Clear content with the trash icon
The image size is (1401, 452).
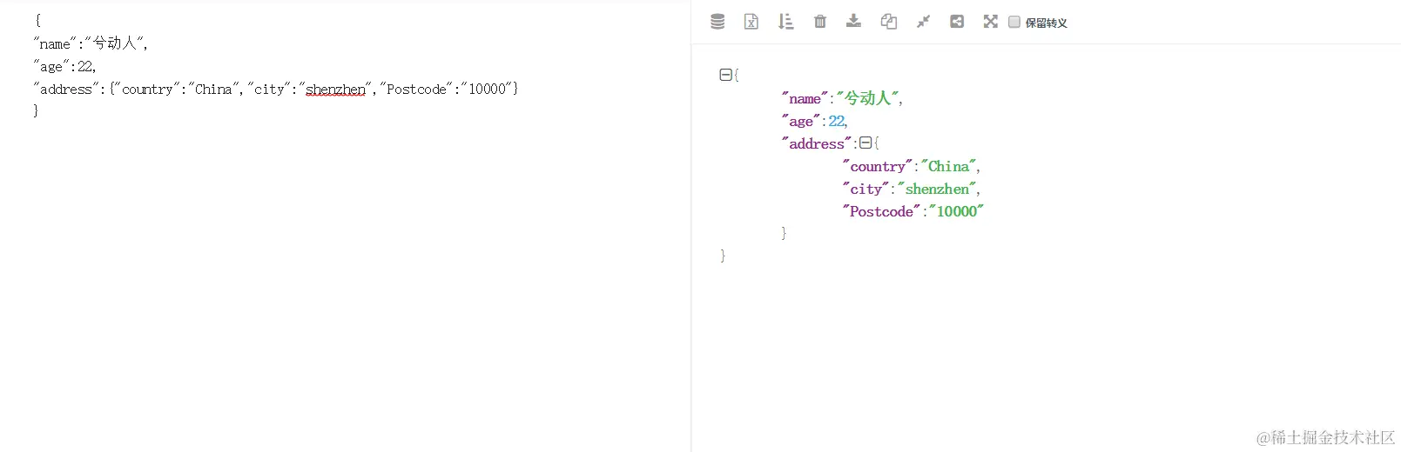820,22
